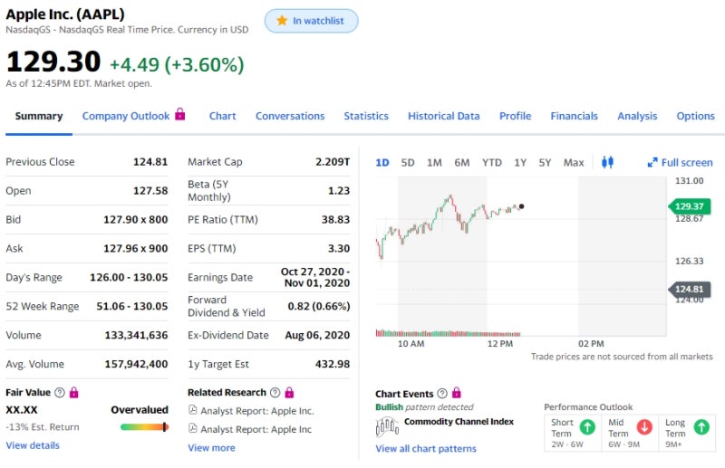725x468 pixels.
Task: Click the Commodity Channel Index pattern icon
Action: pos(387,426)
